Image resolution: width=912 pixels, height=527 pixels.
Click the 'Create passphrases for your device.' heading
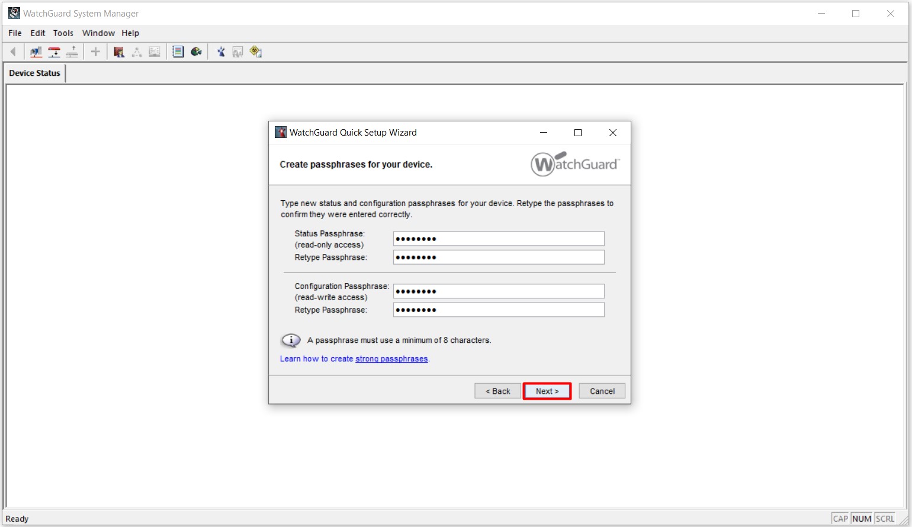[356, 165]
